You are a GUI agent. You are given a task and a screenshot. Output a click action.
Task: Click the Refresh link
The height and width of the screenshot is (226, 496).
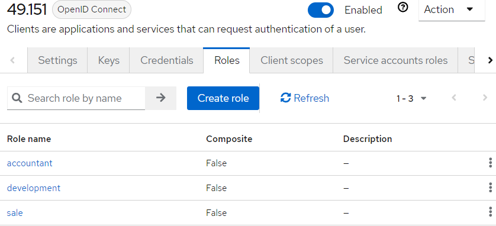coord(305,98)
